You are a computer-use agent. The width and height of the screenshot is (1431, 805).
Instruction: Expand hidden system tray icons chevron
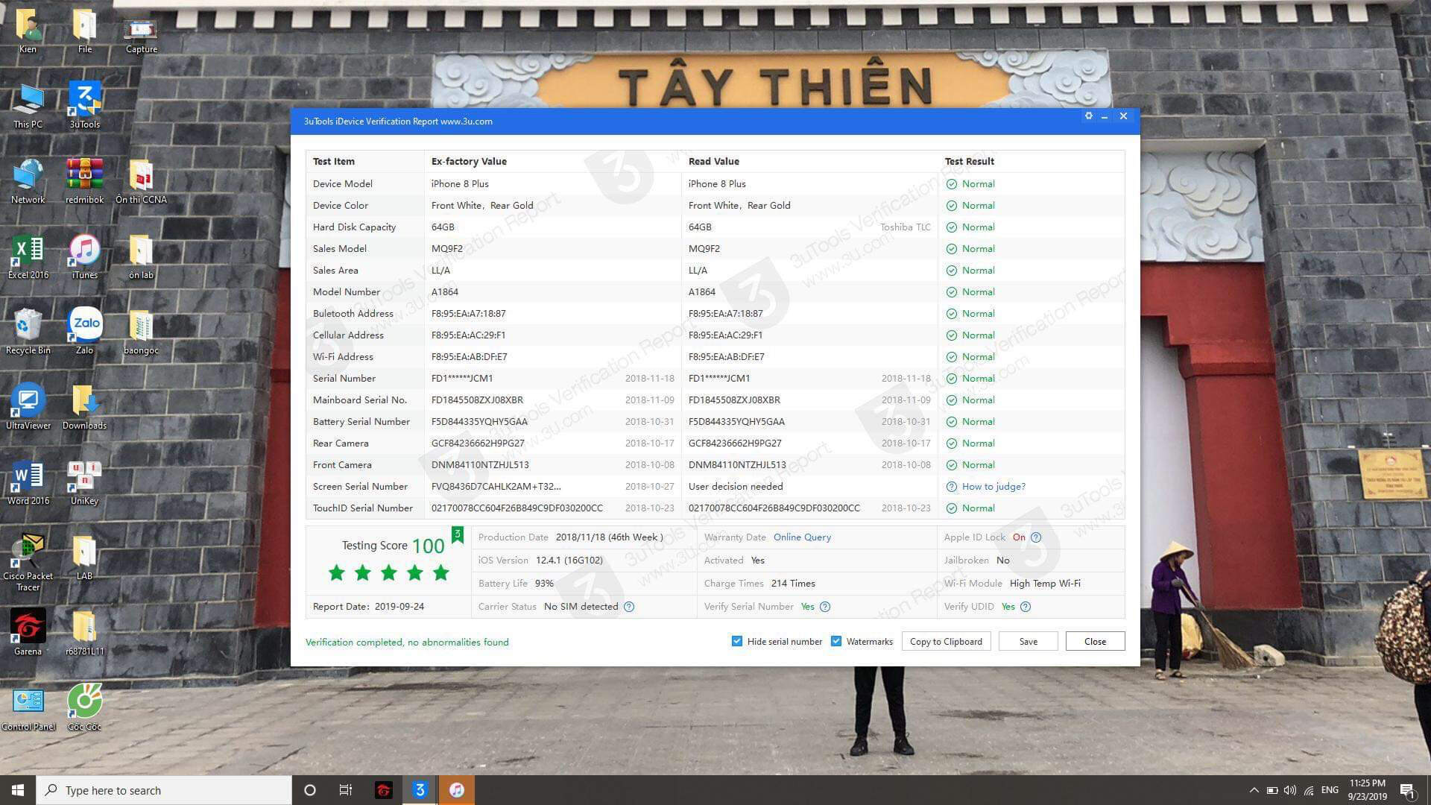click(x=1254, y=790)
